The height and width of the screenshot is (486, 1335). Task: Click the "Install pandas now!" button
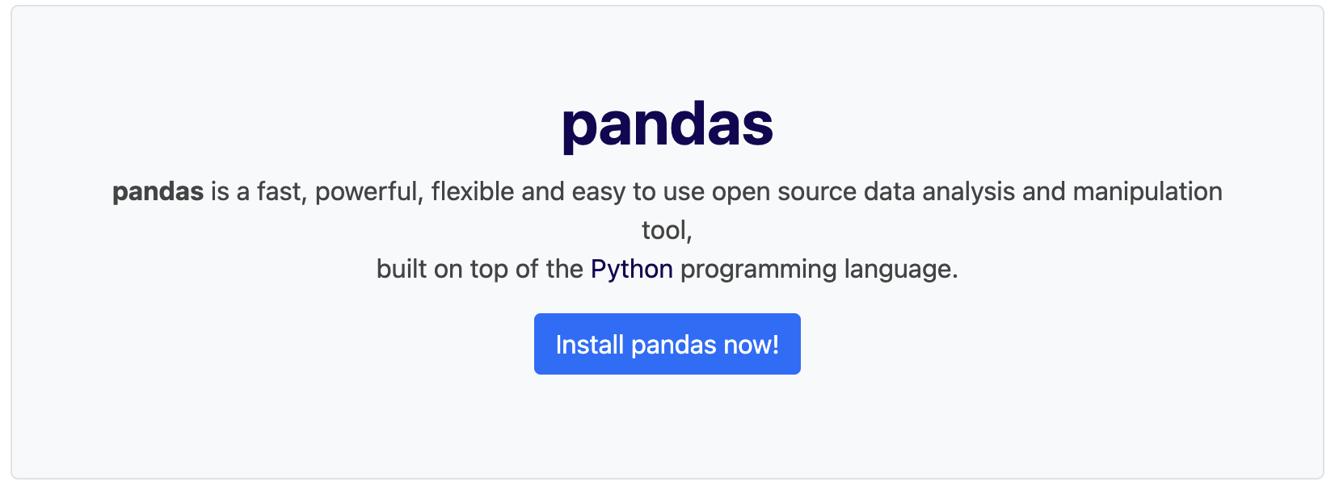[667, 344]
